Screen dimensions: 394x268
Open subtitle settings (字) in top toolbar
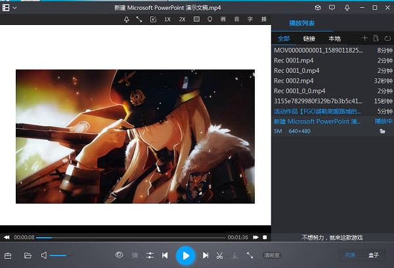coord(250,19)
